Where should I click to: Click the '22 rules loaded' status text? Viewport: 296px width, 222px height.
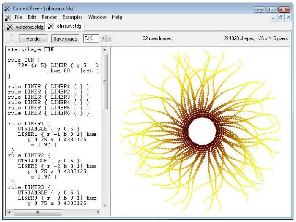tap(157, 38)
